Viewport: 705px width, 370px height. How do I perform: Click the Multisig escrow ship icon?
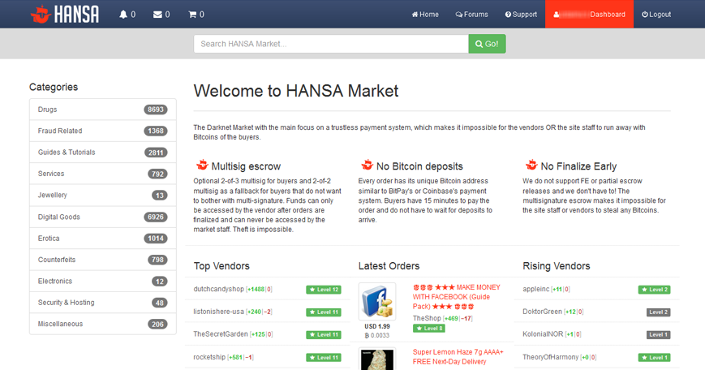[x=202, y=165]
